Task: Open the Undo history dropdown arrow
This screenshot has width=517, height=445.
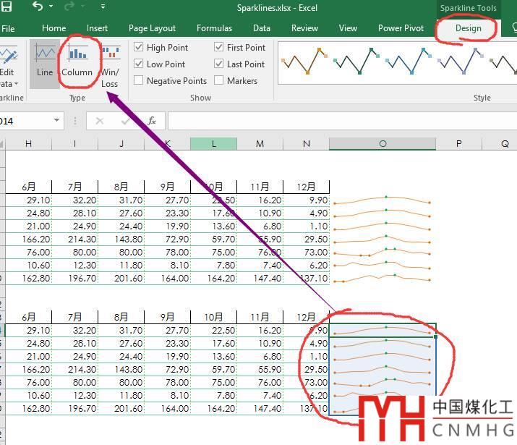Action: pos(51,7)
